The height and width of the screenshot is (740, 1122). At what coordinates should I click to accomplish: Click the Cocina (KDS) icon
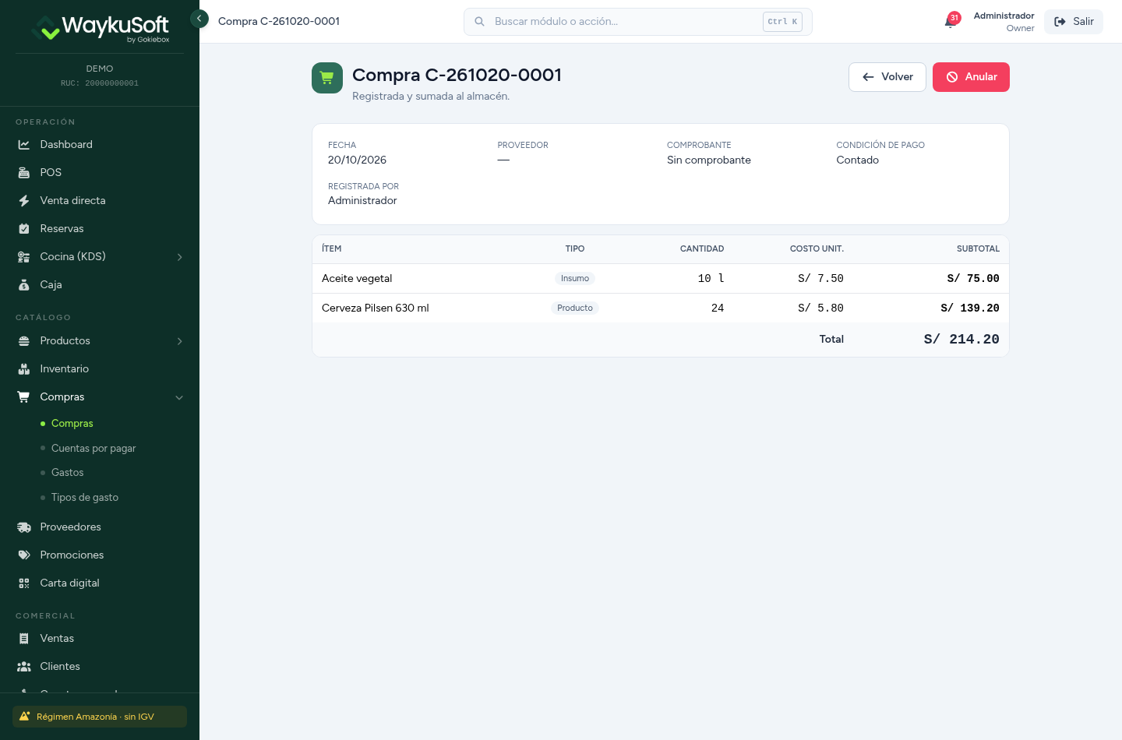point(24,257)
